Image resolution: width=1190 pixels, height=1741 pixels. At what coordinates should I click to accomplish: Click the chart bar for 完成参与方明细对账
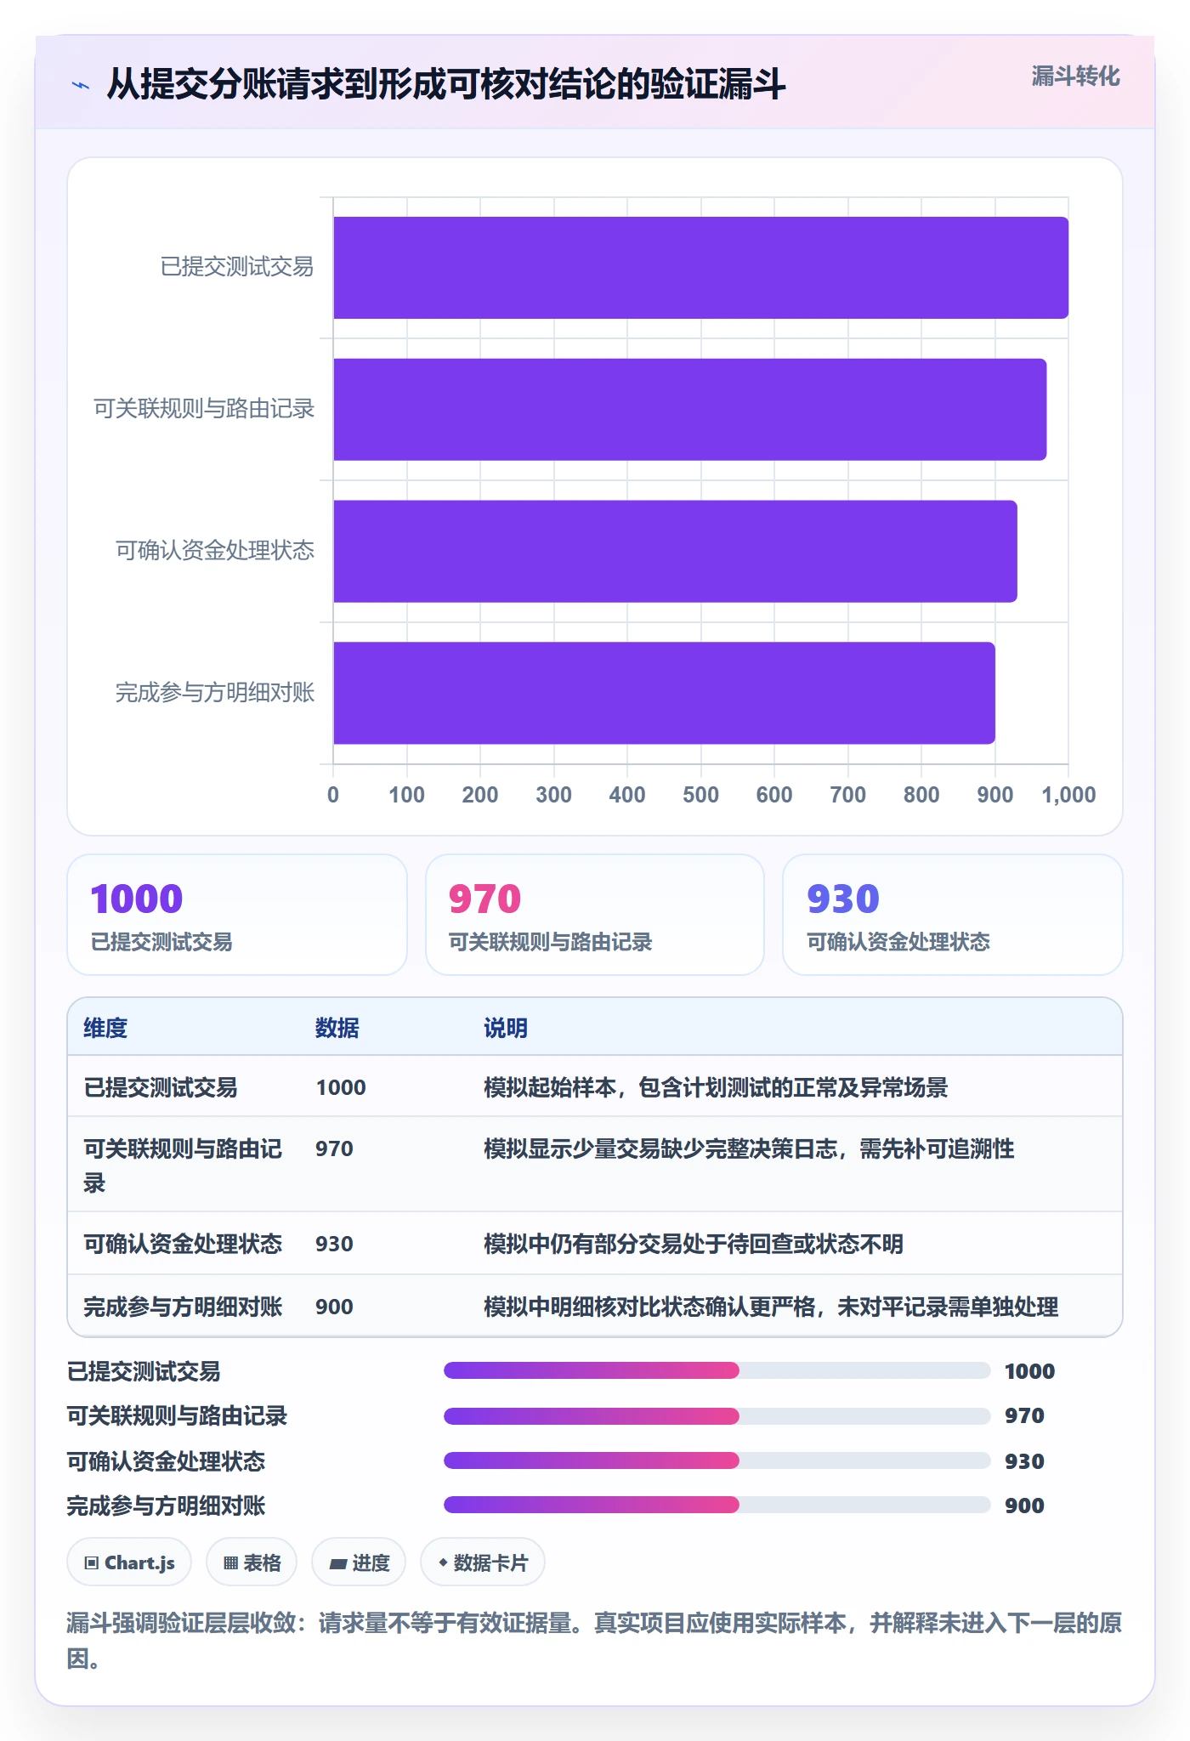[x=664, y=693]
